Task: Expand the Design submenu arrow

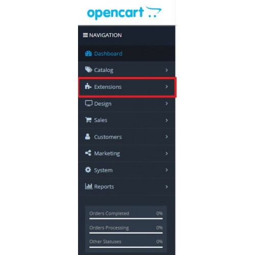Action: [x=167, y=104]
